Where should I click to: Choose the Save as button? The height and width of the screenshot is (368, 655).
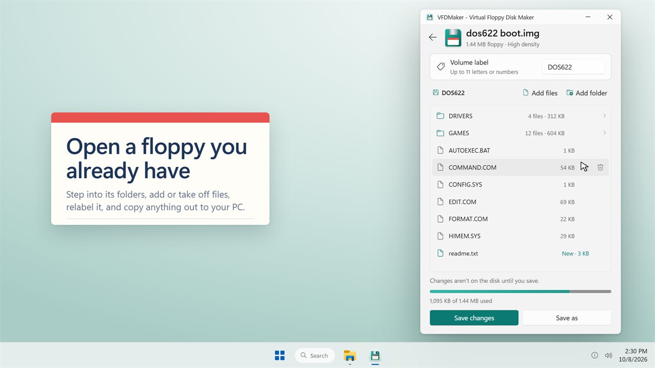pyautogui.click(x=567, y=318)
